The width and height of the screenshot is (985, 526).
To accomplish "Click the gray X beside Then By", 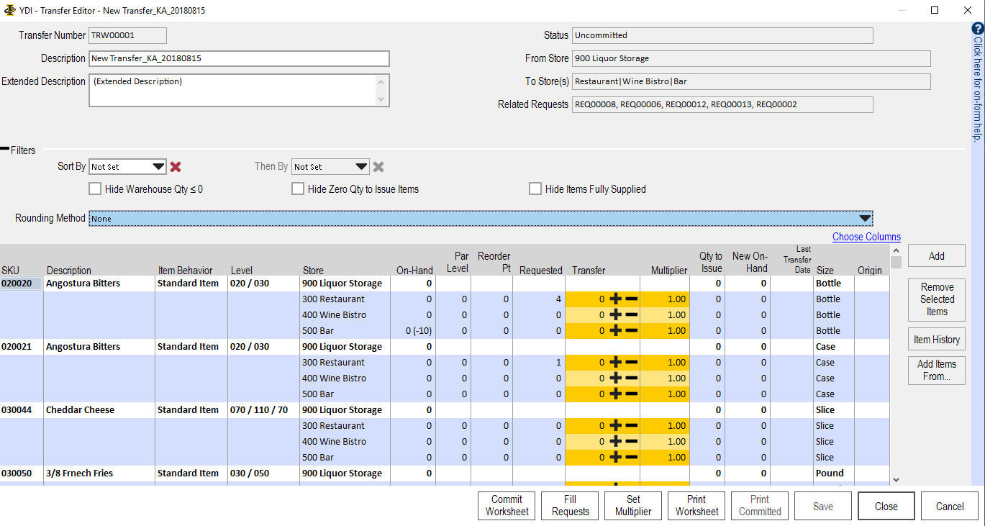I will point(378,167).
